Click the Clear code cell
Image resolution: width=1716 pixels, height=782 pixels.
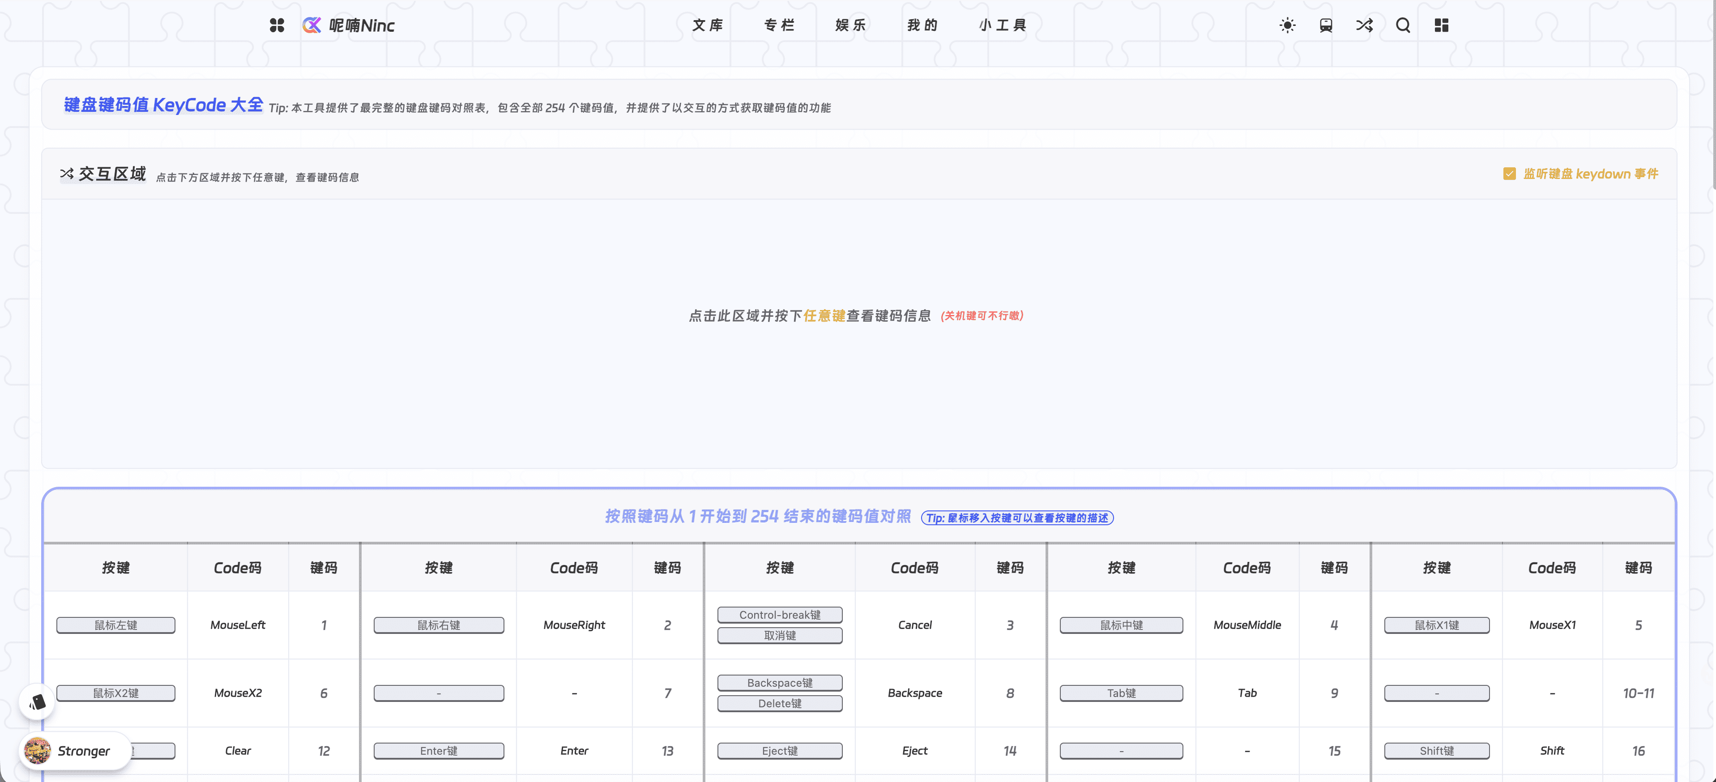238,751
